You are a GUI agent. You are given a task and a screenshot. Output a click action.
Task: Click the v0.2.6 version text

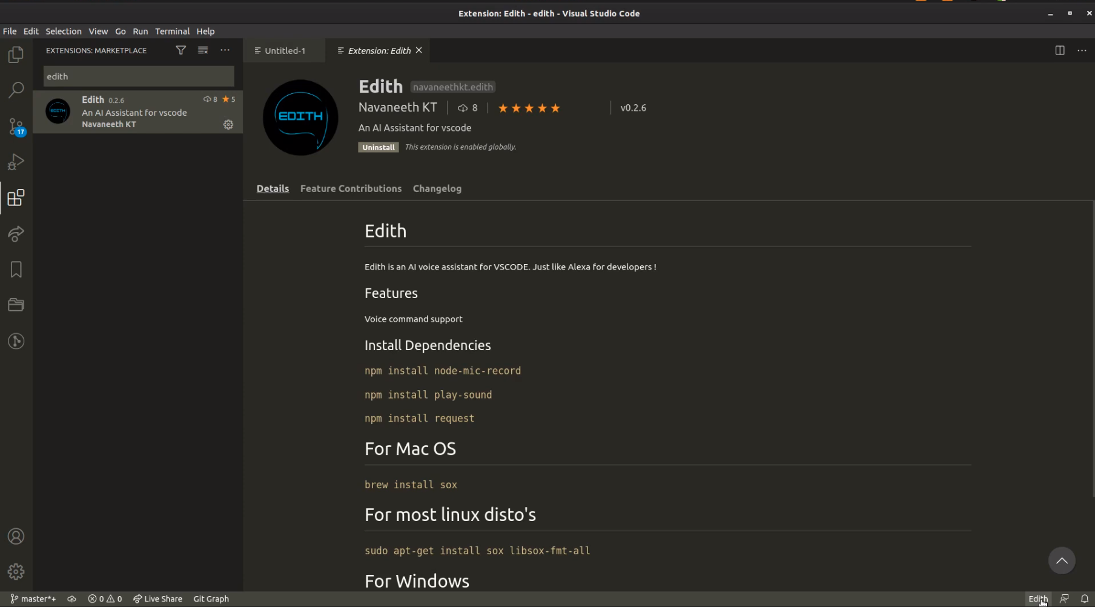pyautogui.click(x=634, y=108)
